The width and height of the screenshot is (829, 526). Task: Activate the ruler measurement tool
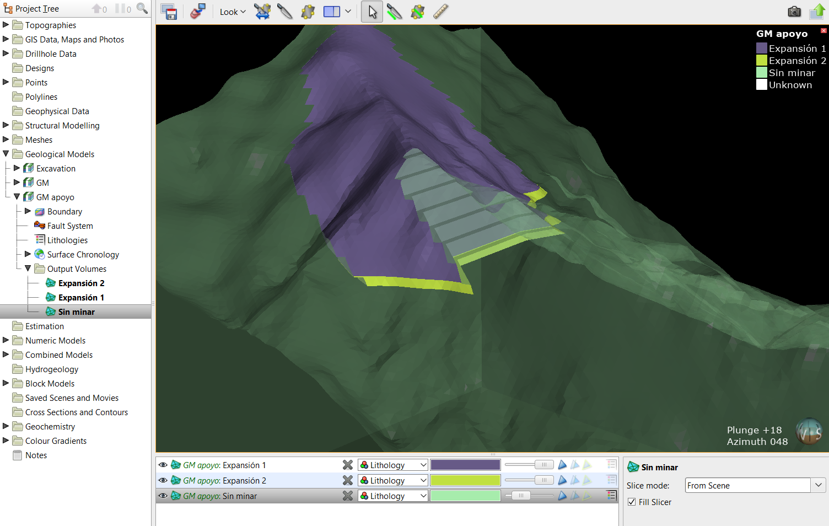(440, 12)
